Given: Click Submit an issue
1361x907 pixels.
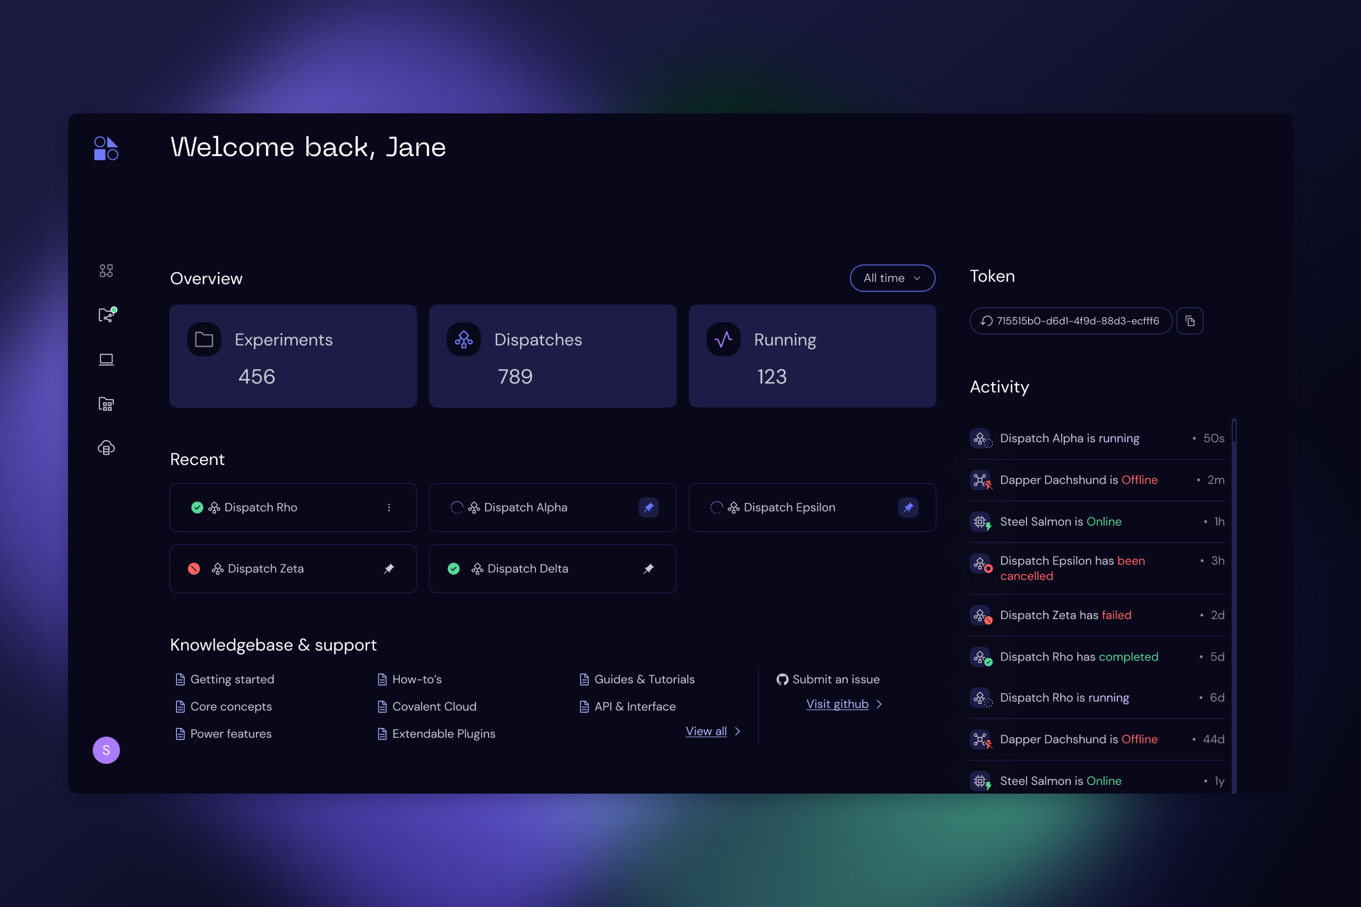Looking at the screenshot, I should (x=836, y=679).
